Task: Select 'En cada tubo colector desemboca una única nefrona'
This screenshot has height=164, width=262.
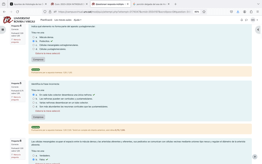Action: tap(33, 95)
